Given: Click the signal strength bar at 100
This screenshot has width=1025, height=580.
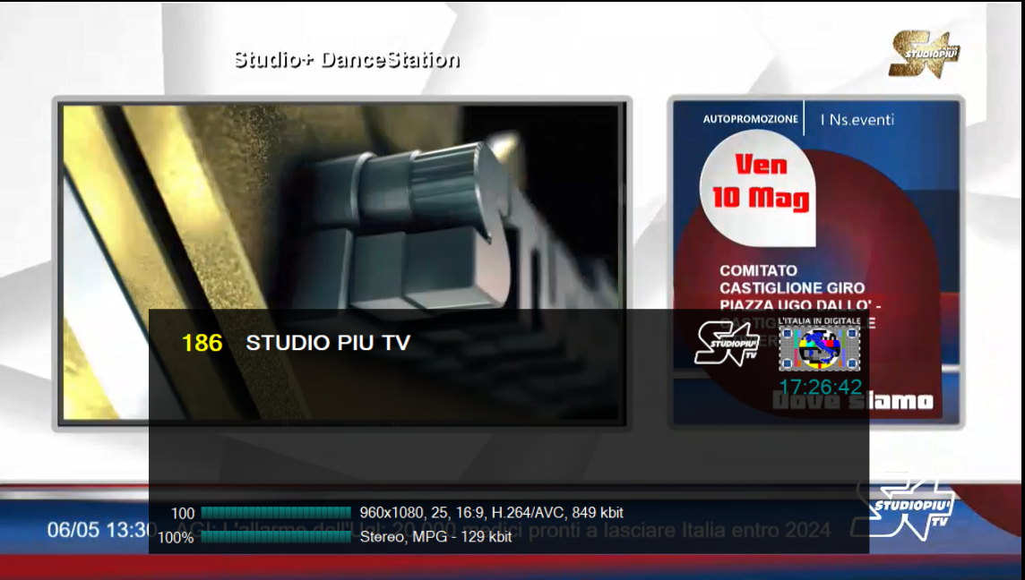Looking at the screenshot, I should 276,513.
